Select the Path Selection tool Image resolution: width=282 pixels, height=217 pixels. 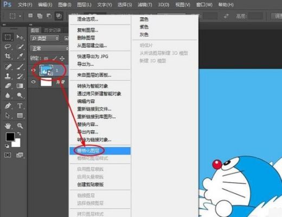[8, 116]
